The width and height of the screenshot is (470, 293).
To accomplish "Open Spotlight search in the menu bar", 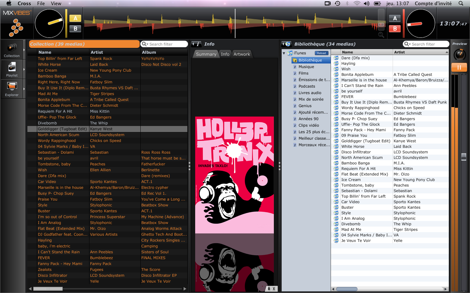I will [461, 3].
